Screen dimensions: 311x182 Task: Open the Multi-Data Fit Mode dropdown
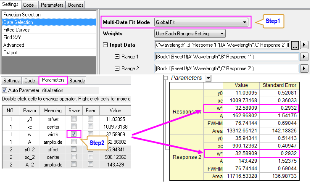244,22
